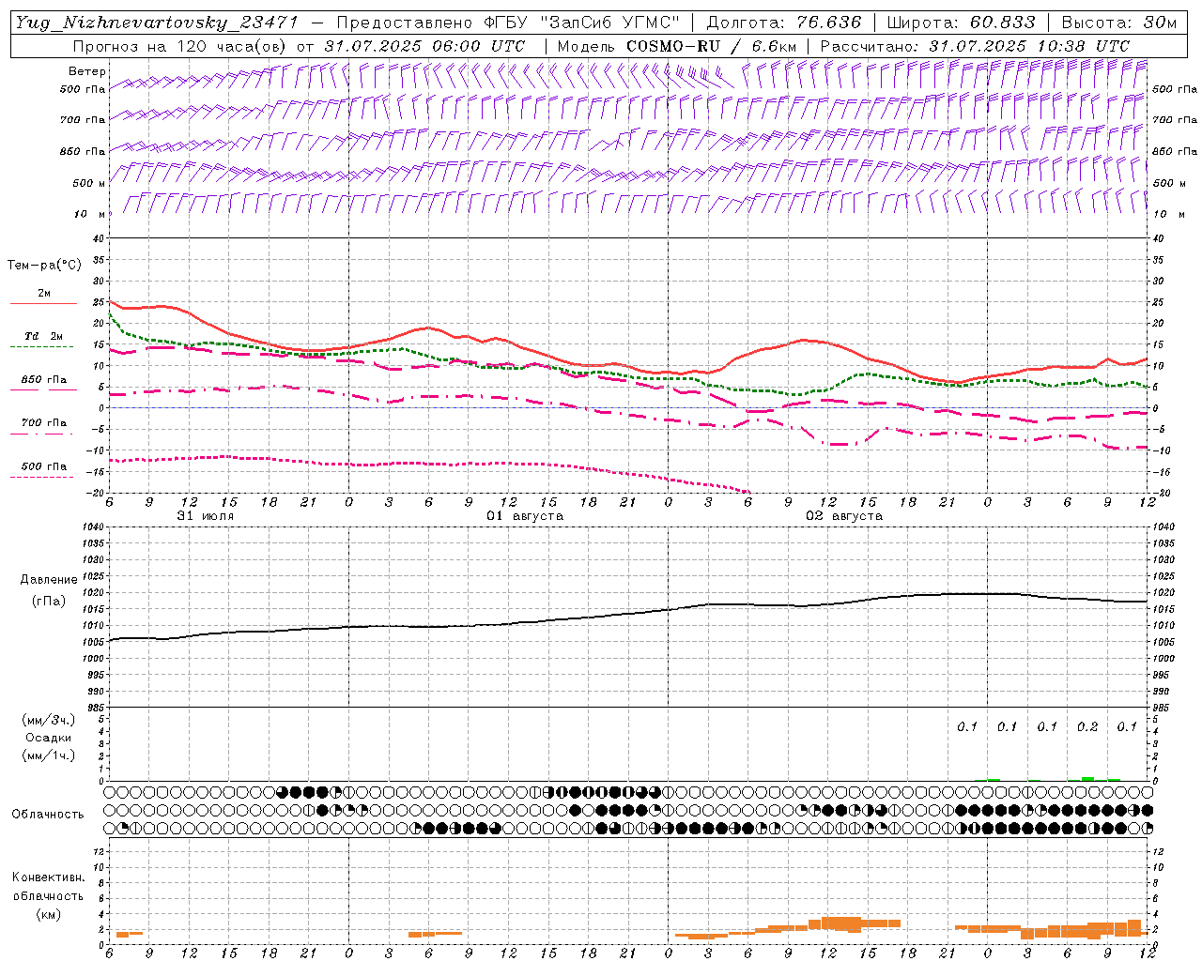This screenshot has width=1202, height=961.
Task: Click the Ветер label of the wind panel
Action: click(87, 71)
